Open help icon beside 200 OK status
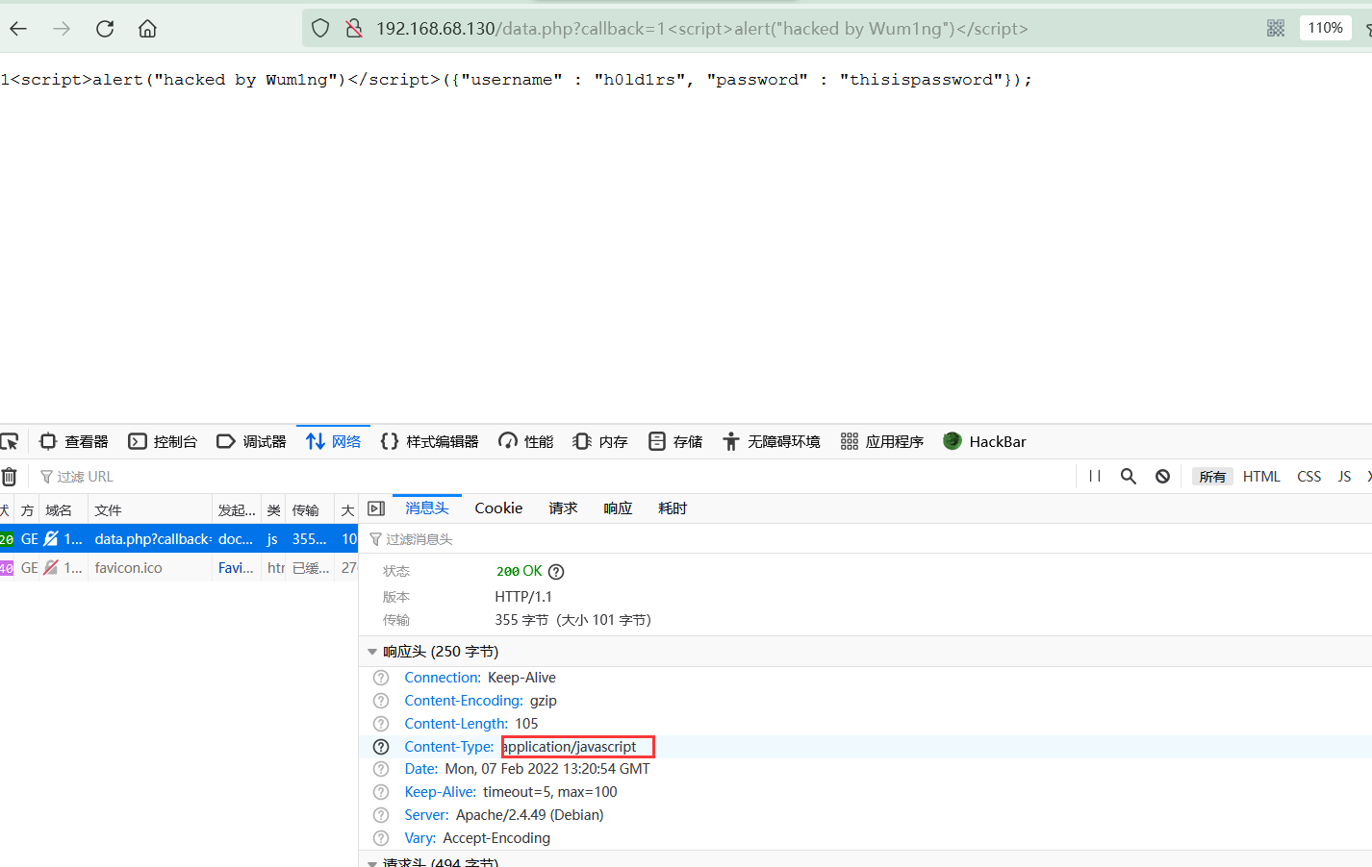This screenshot has width=1372, height=867. (x=556, y=572)
